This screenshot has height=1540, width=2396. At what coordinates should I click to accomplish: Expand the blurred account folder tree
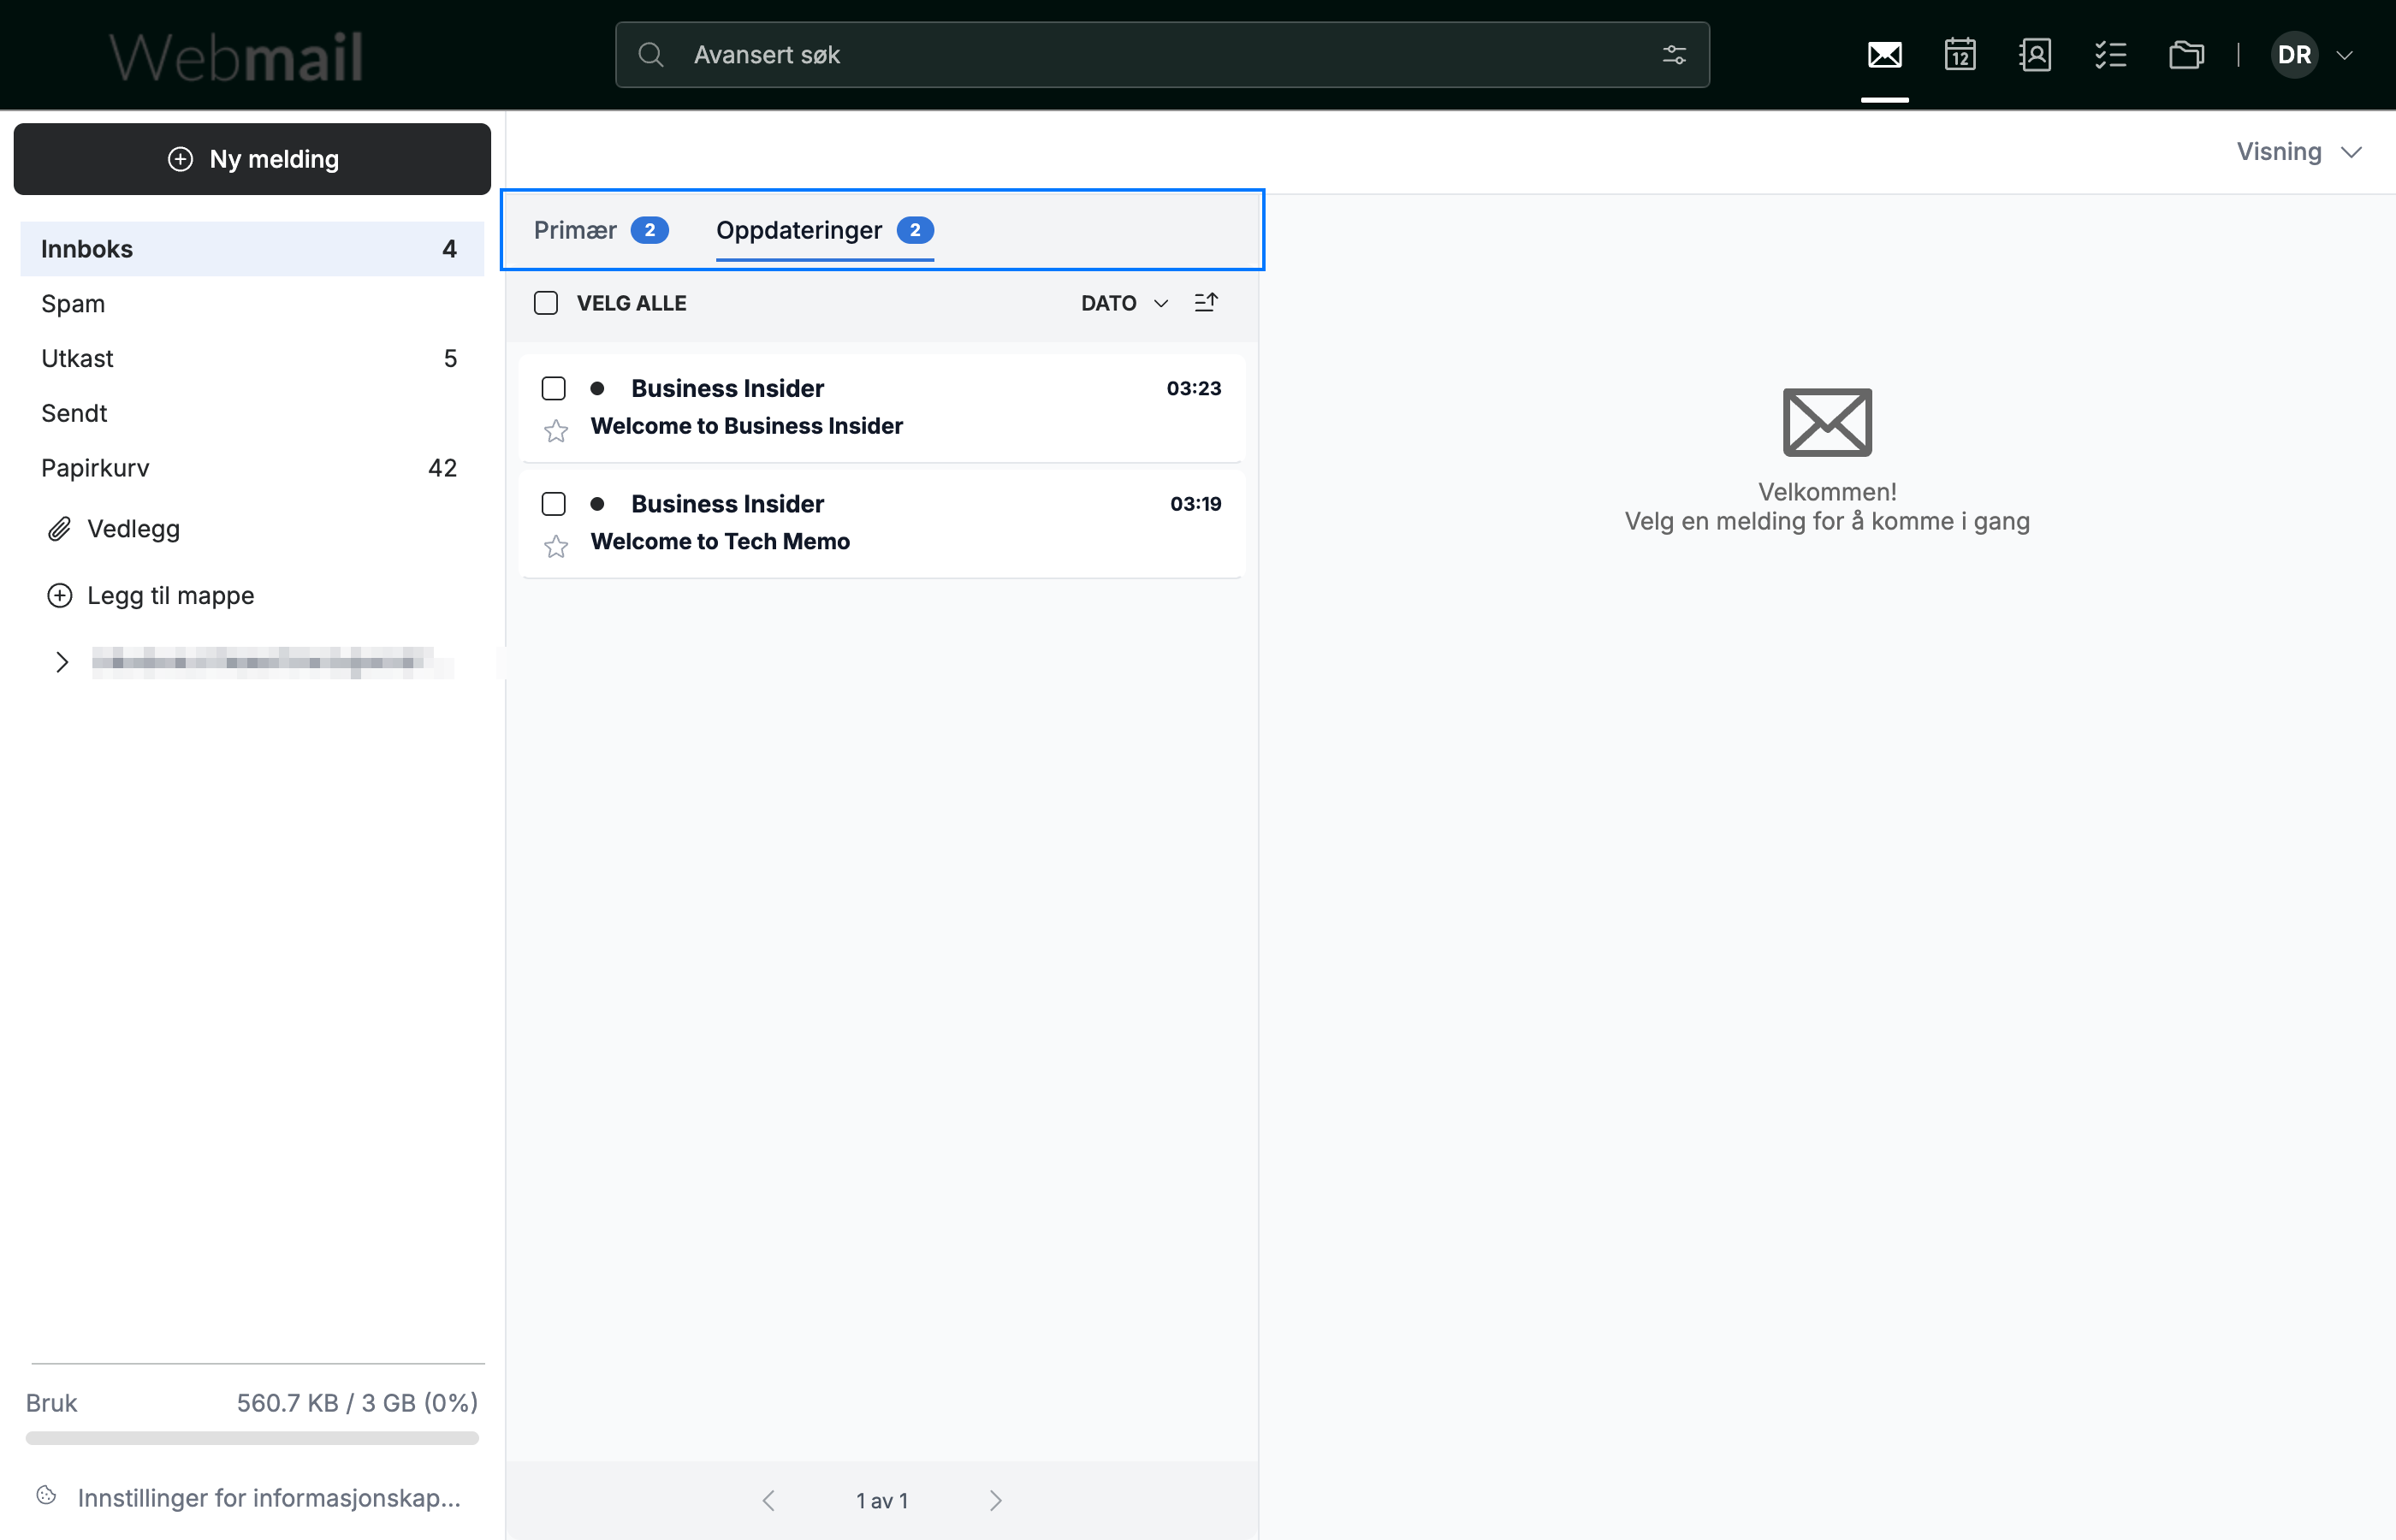[62, 662]
